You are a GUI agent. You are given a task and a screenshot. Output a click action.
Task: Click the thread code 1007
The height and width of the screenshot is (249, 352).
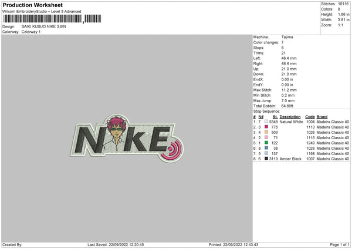coord(310,159)
